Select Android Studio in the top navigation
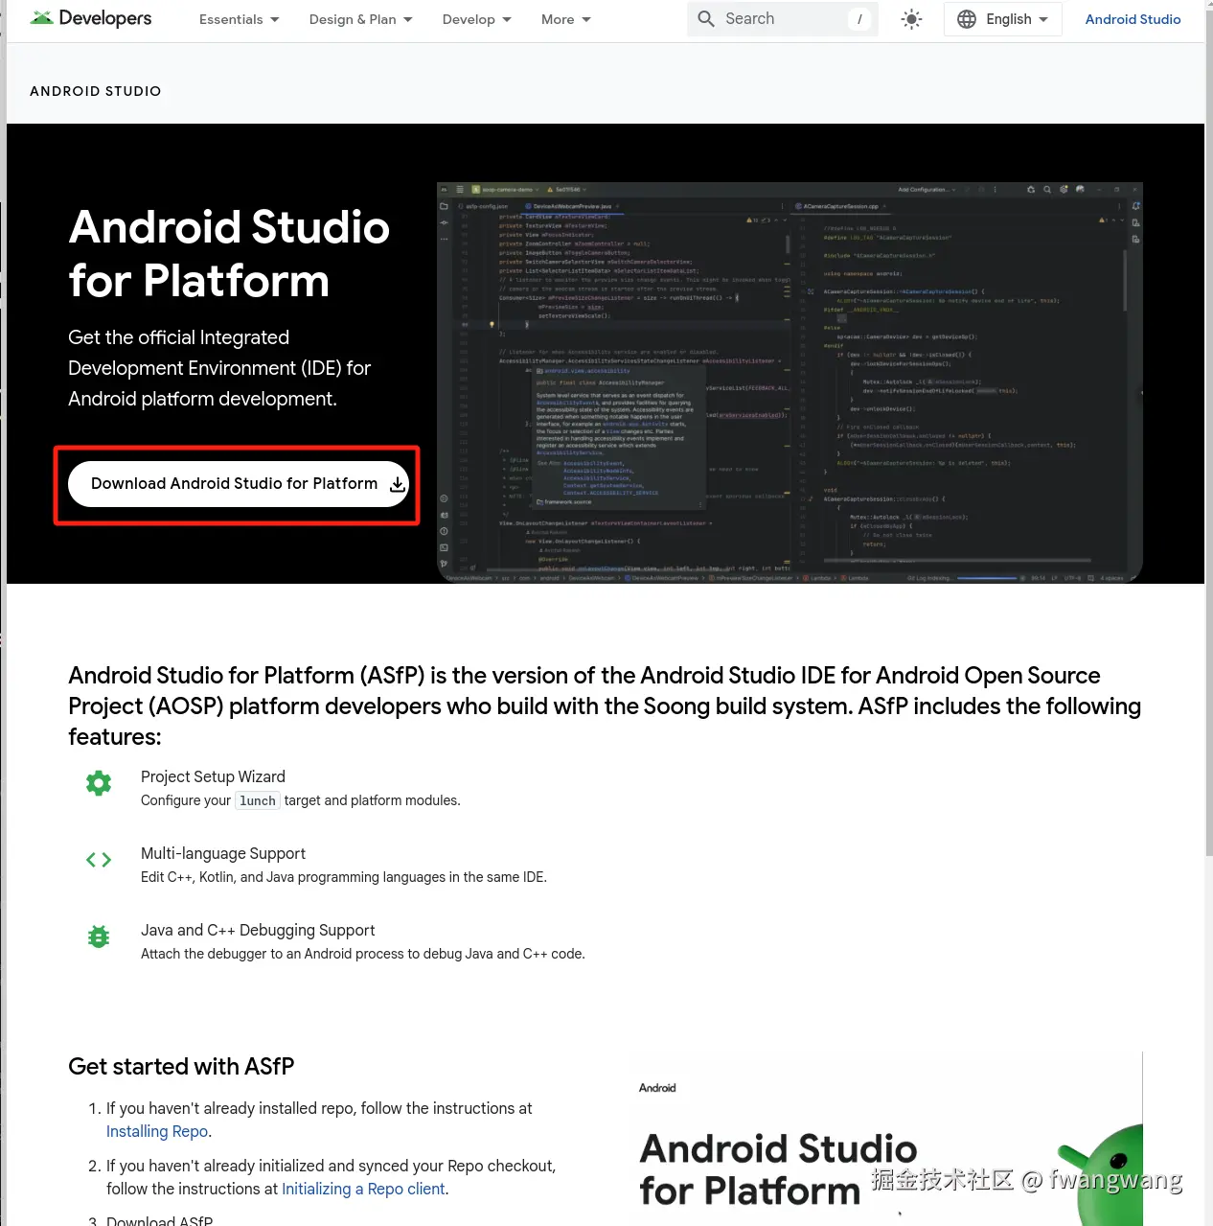 (1133, 18)
